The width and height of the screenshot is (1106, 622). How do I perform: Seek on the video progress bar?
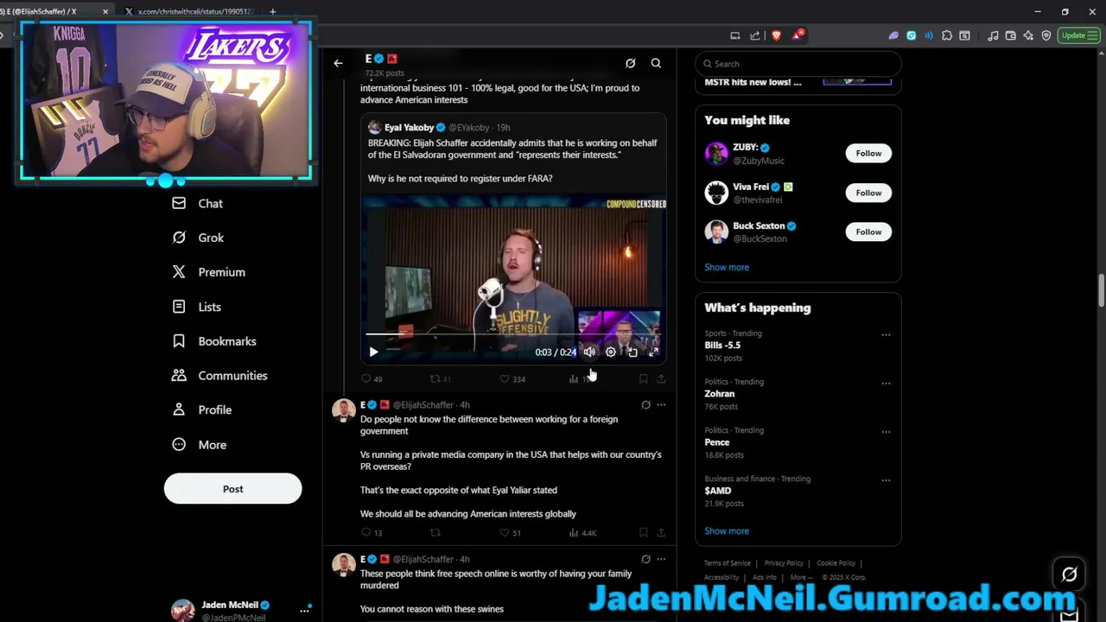click(513, 334)
